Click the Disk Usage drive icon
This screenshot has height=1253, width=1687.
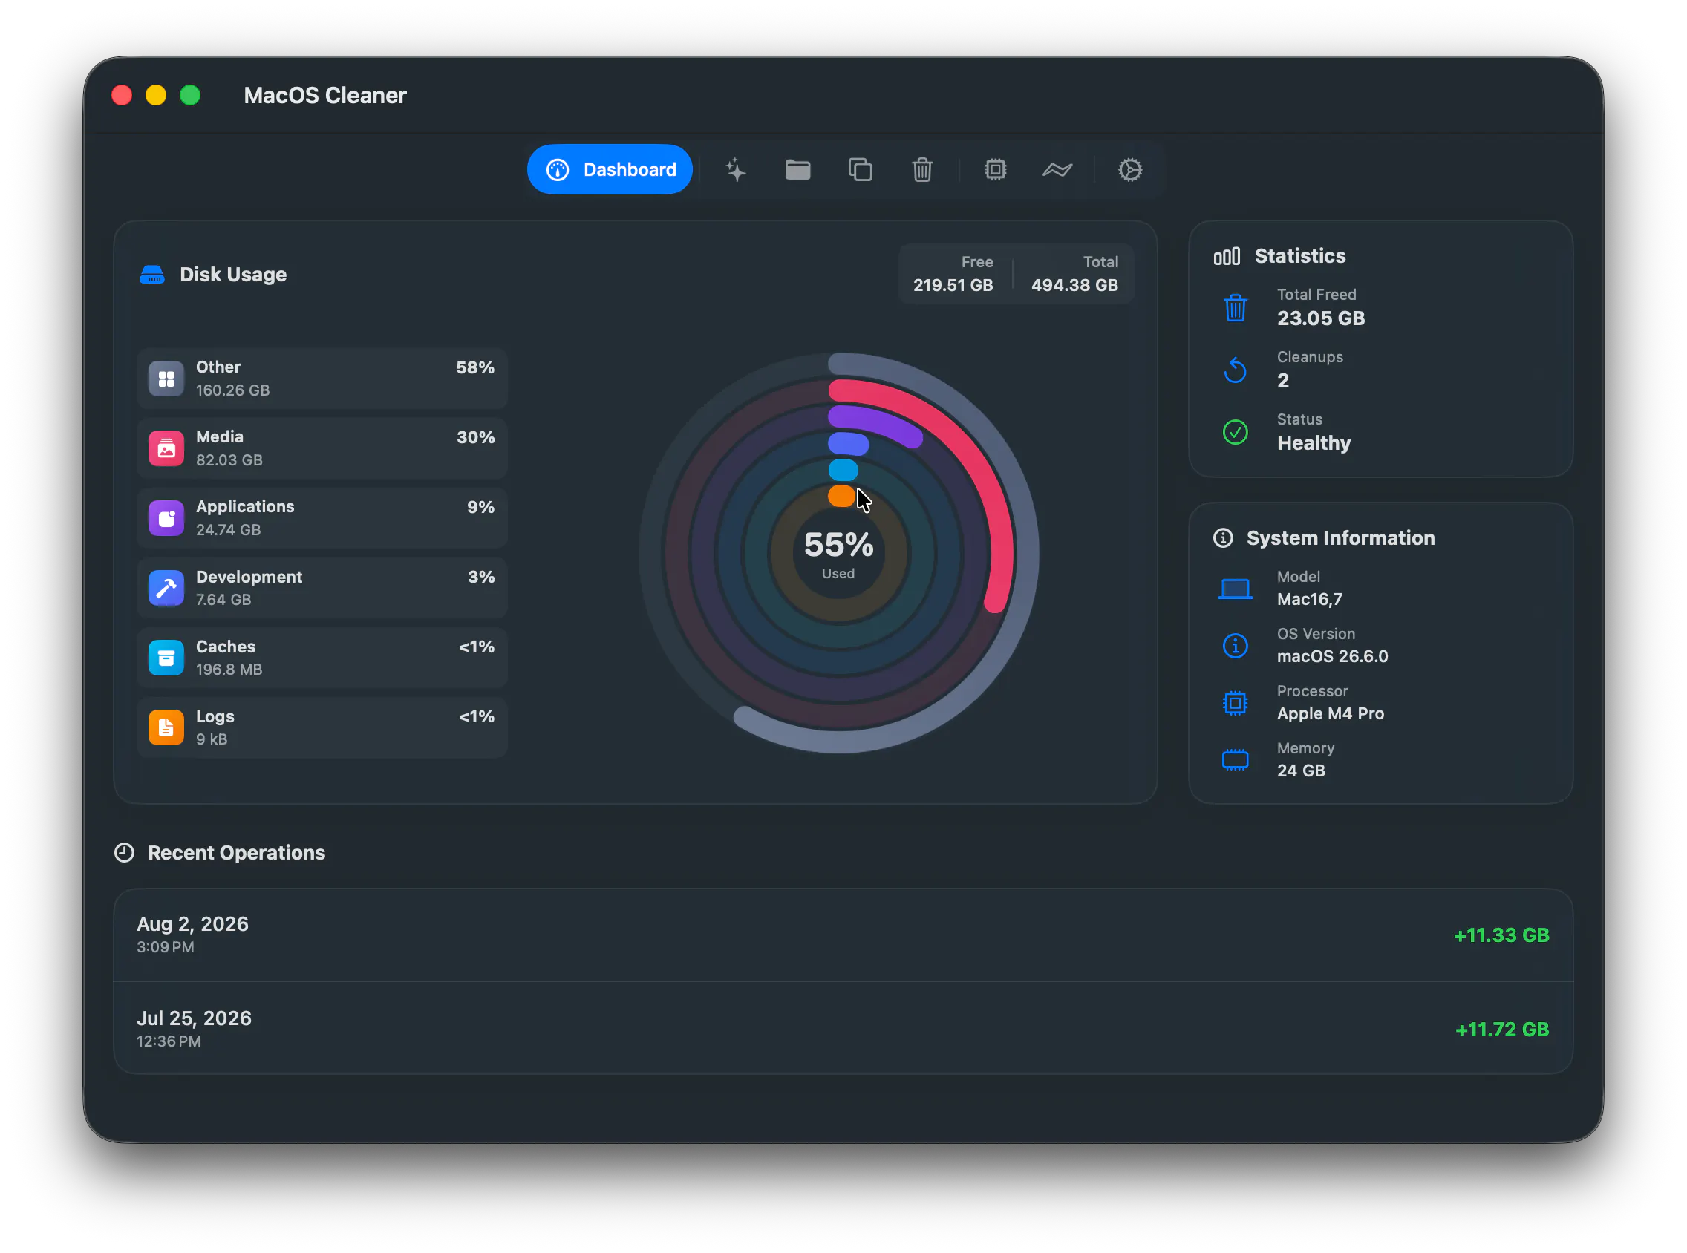click(151, 275)
